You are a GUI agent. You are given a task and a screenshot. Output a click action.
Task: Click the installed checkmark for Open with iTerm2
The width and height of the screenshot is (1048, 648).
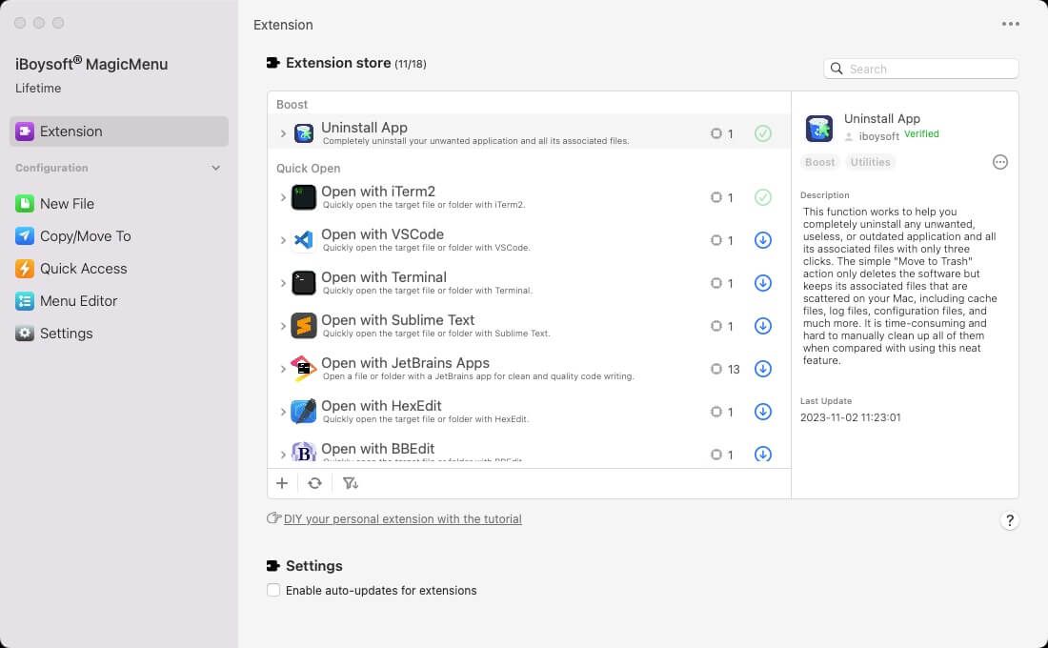[x=762, y=197]
